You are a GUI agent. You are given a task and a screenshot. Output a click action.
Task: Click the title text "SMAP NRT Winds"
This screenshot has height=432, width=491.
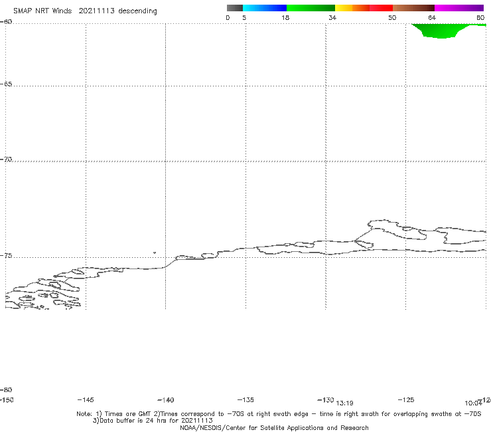click(x=42, y=11)
